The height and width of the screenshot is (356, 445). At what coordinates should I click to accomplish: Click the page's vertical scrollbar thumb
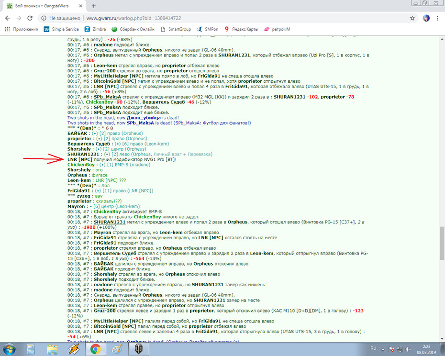click(x=442, y=243)
